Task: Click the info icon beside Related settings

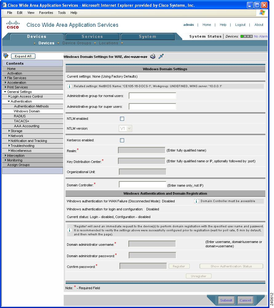Action: click(70, 86)
